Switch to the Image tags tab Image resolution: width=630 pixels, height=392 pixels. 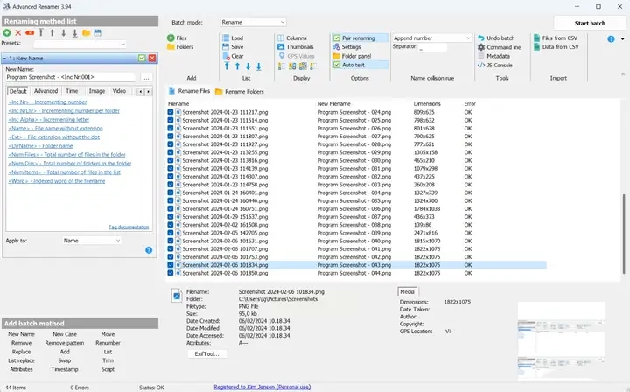click(x=97, y=91)
